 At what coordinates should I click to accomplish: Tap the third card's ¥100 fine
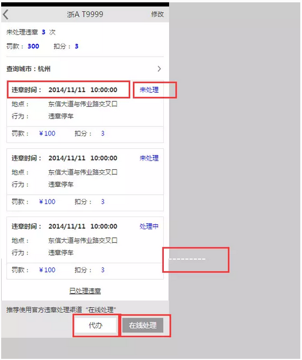tap(47, 270)
